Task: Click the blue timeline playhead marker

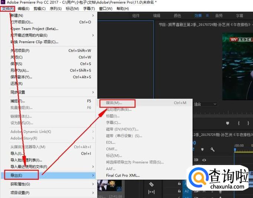Action: click(x=235, y=150)
